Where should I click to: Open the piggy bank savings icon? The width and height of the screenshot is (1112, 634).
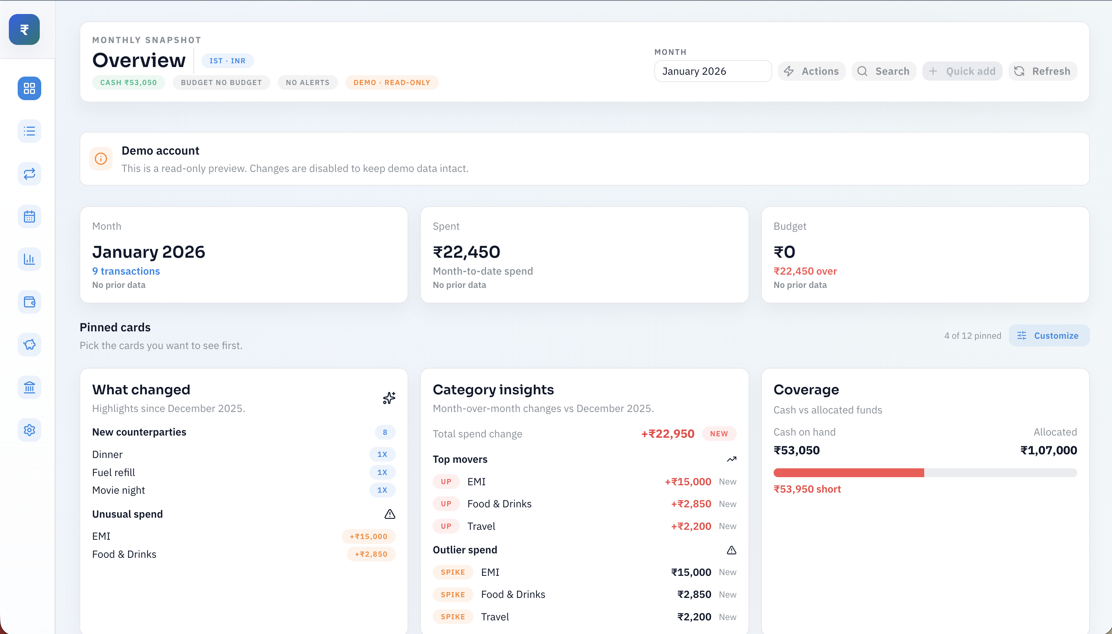click(29, 345)
